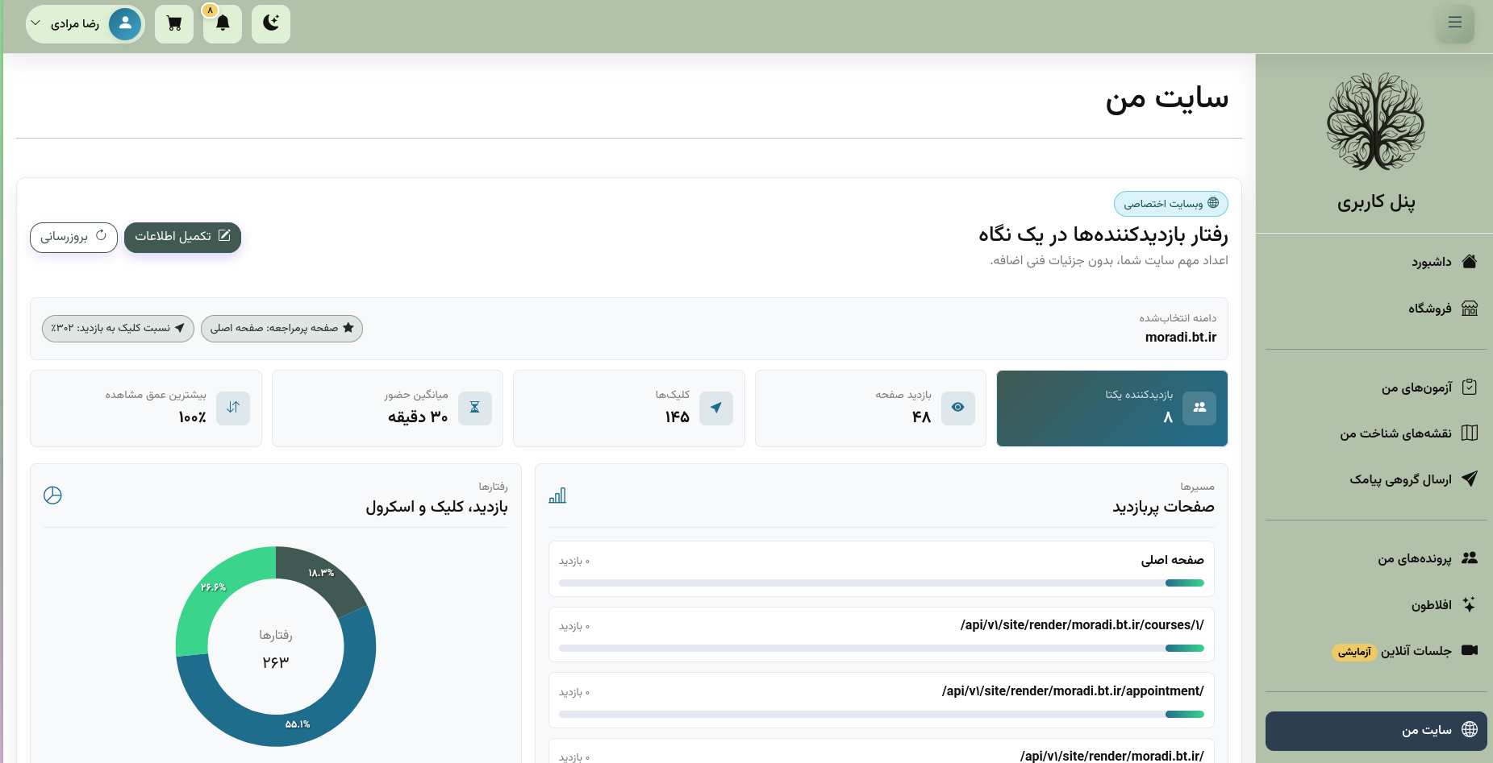1493x763 pixels.
Task: Click eye icon in بازدید صفحه card
Action: [x=957, y=408]
